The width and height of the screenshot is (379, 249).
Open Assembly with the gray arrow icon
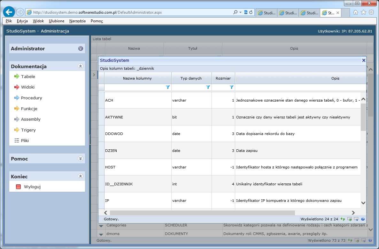[x=17, y=119]
